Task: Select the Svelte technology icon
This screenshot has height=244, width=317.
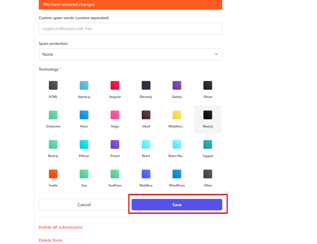Action: [53, 174]
